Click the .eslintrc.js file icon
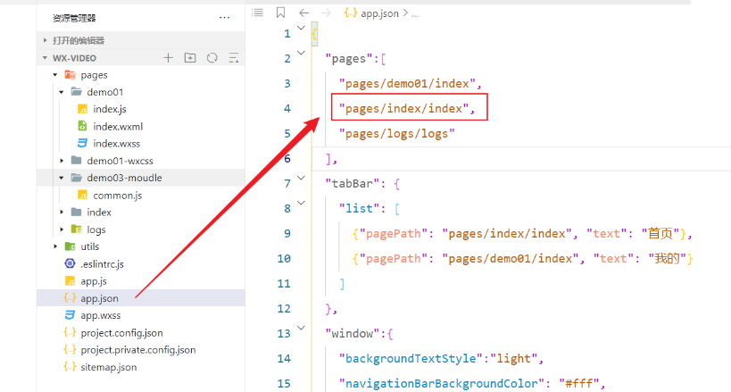 pos(70,263)
